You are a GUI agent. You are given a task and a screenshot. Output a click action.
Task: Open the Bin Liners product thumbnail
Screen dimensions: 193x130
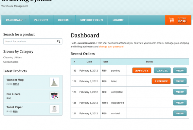[54, 96]
